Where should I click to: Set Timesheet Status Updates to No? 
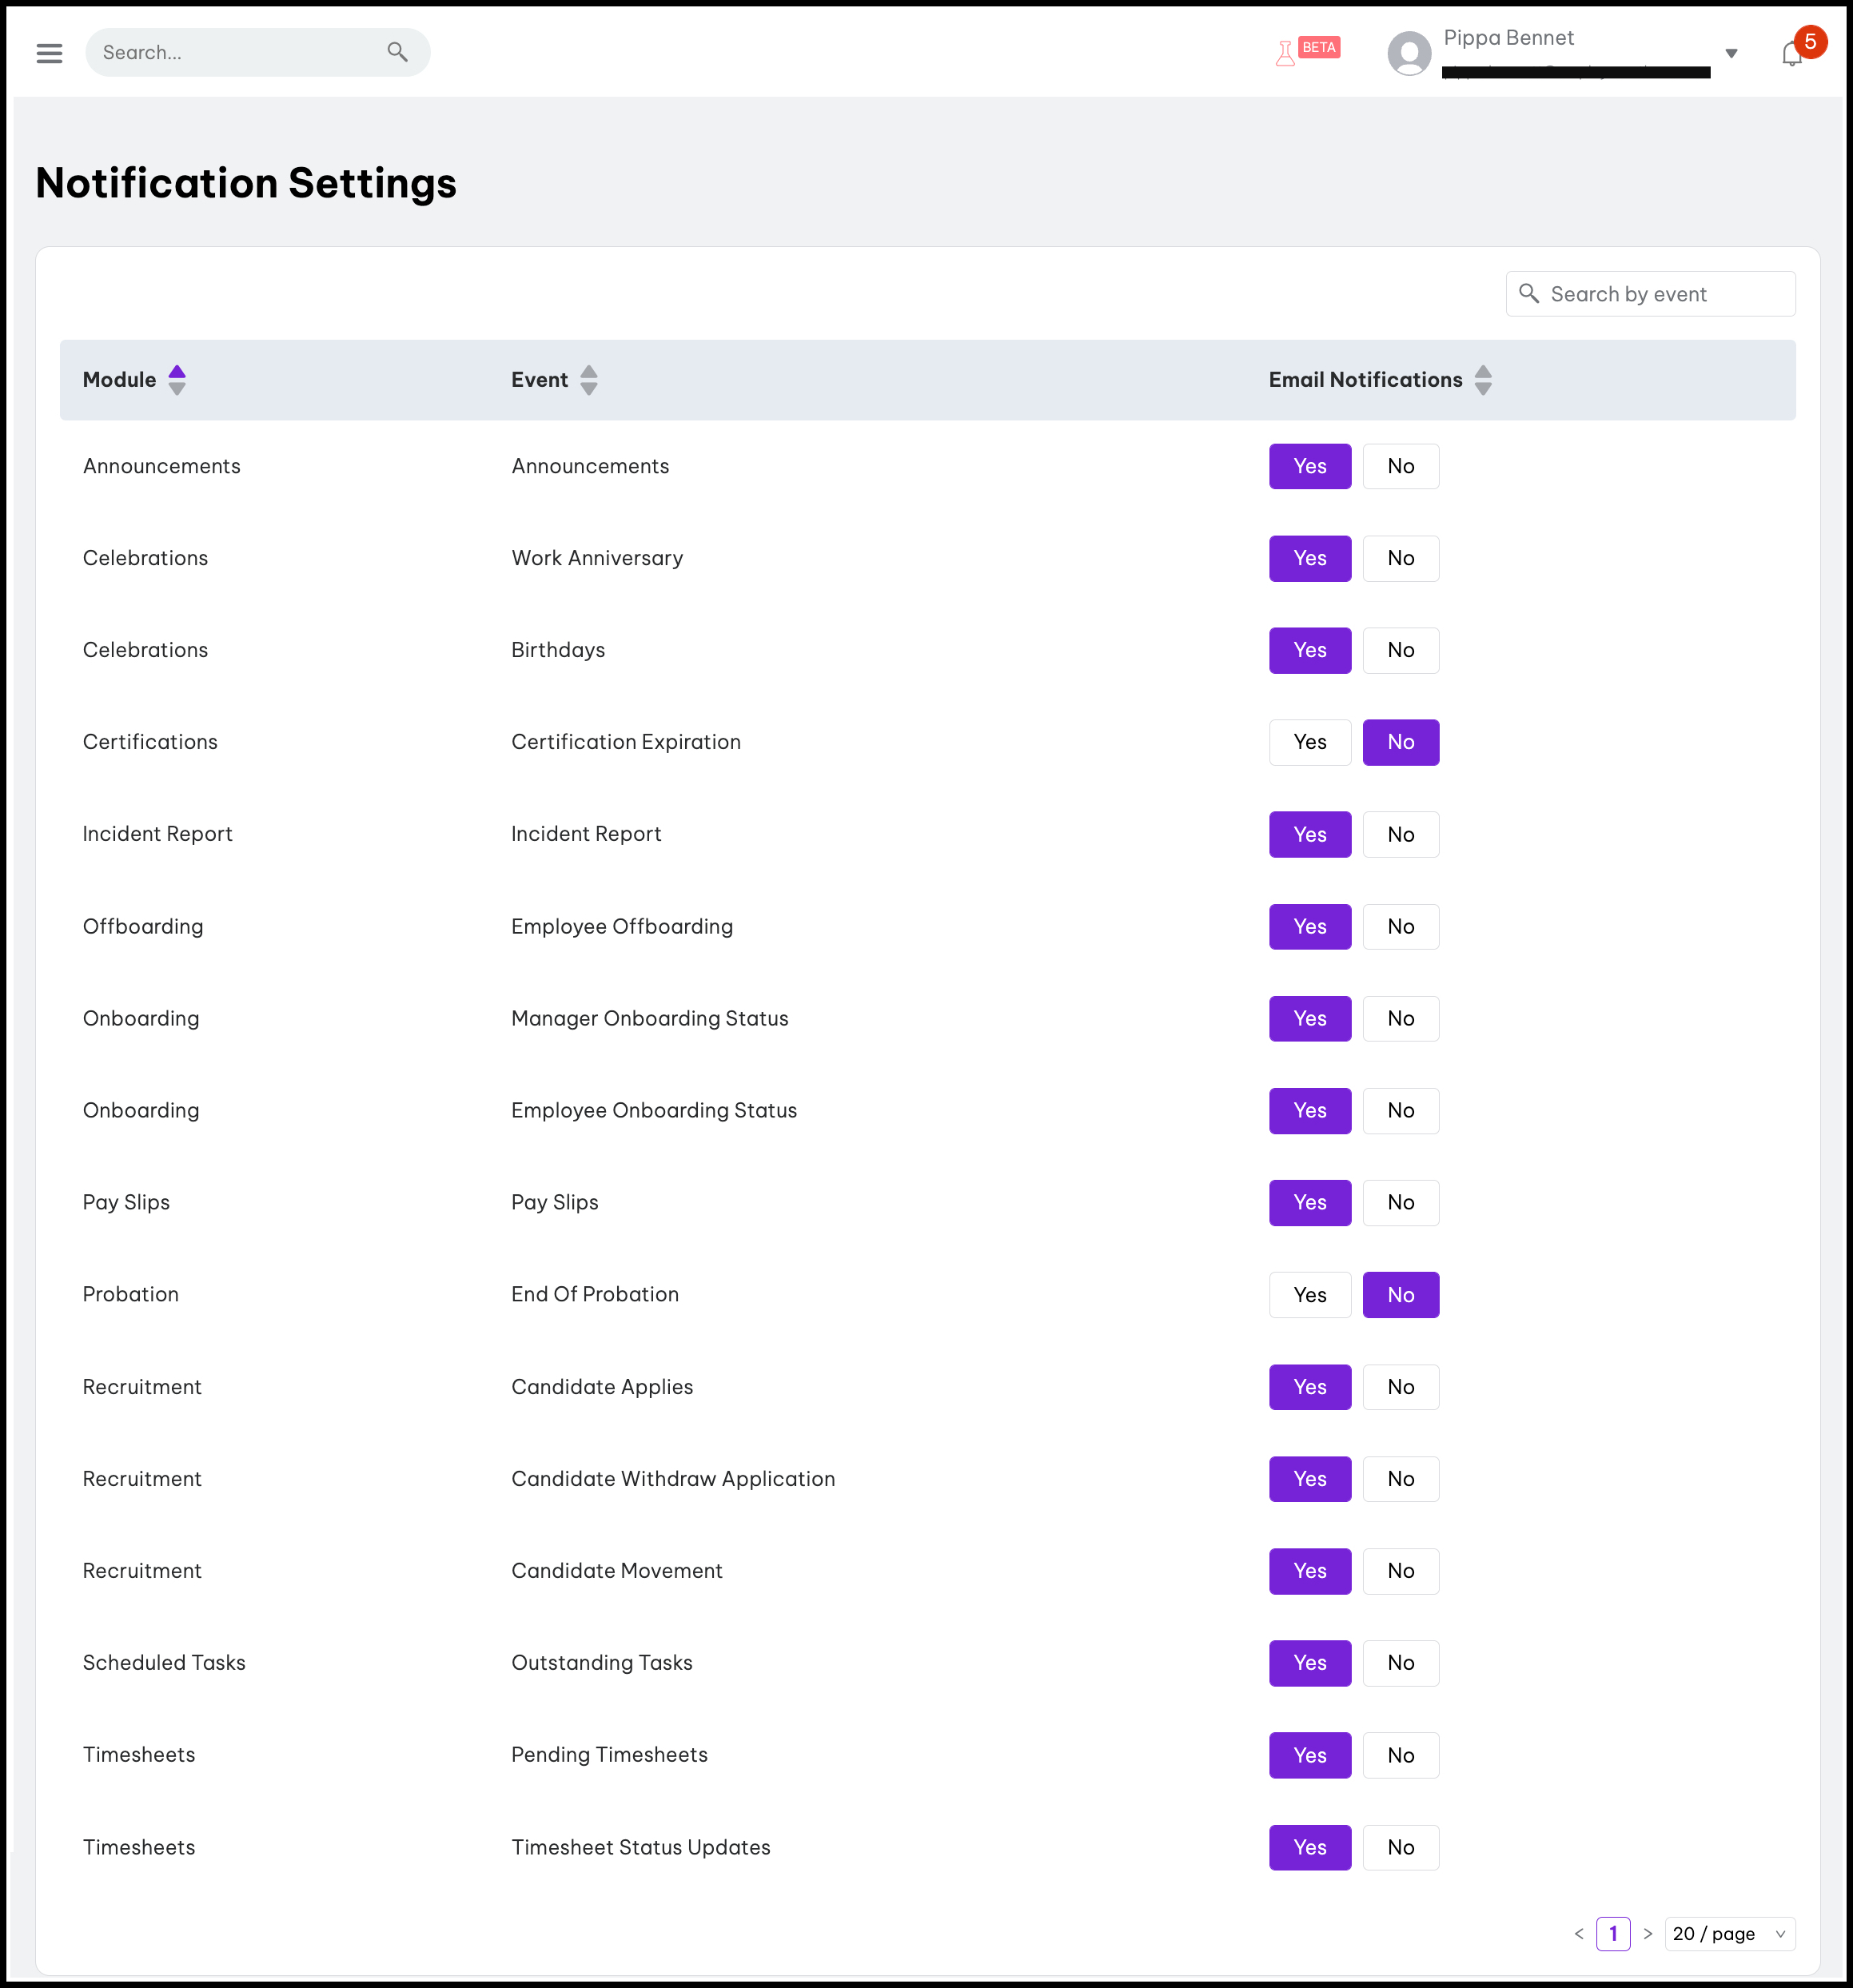tap(1400, 1847)
